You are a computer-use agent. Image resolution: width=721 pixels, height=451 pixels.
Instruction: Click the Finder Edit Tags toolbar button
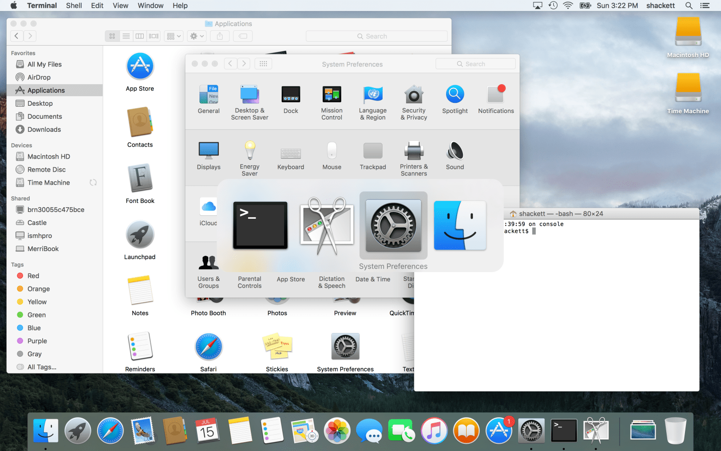tap(243, 36)
